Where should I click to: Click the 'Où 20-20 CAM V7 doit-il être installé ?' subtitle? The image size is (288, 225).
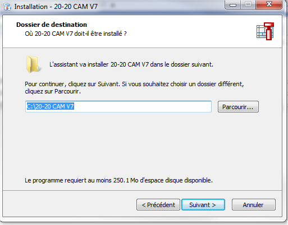tap(76, 34)
